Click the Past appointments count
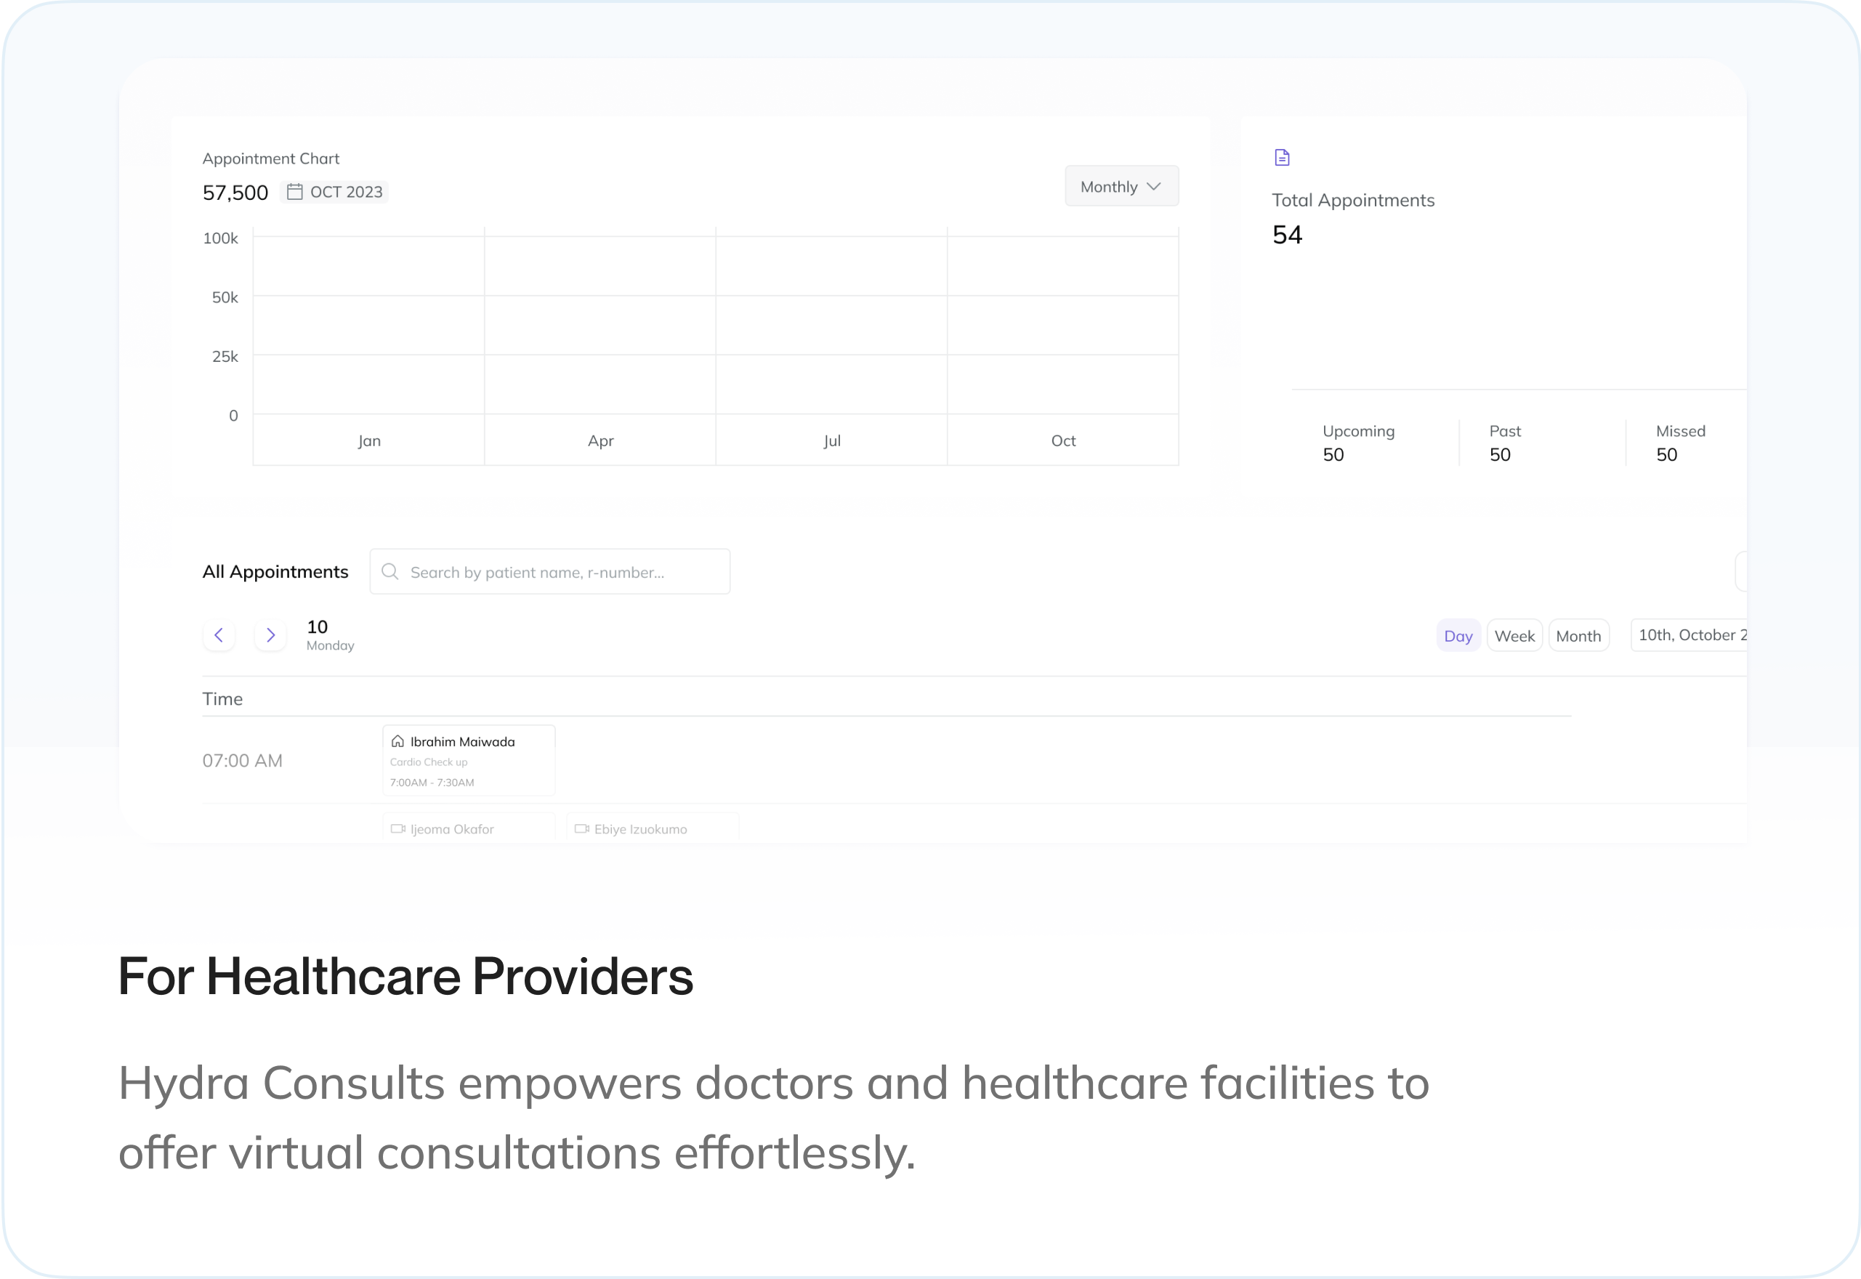 (x=1500, y=455)
